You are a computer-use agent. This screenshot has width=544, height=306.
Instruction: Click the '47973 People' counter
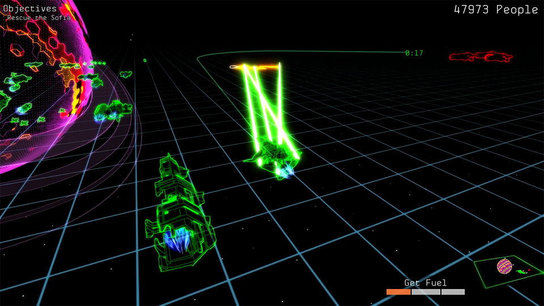tap(496, 10)
